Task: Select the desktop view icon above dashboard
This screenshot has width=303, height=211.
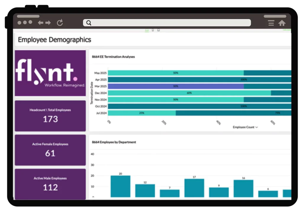Action: coord(147,30)
